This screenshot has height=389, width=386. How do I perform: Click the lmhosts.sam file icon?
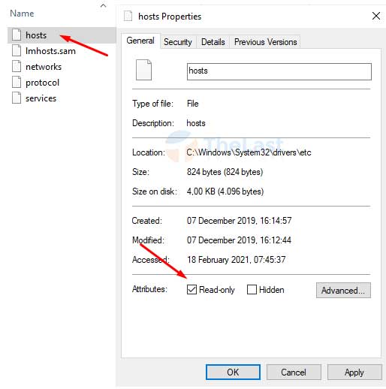click(x=17, y=50)
